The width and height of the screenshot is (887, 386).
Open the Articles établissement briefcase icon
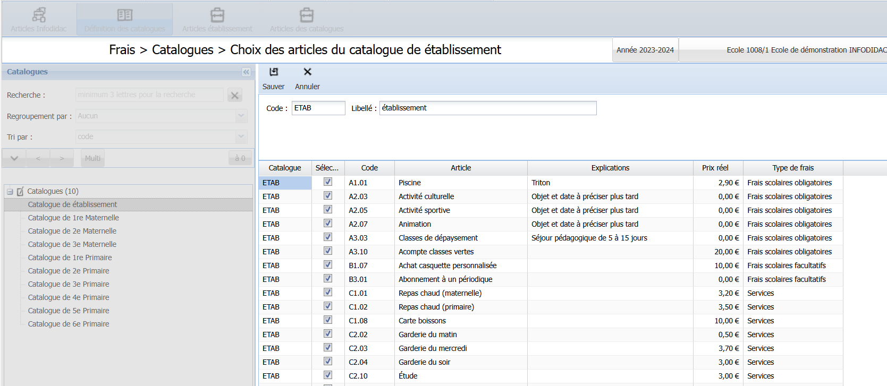217,15
